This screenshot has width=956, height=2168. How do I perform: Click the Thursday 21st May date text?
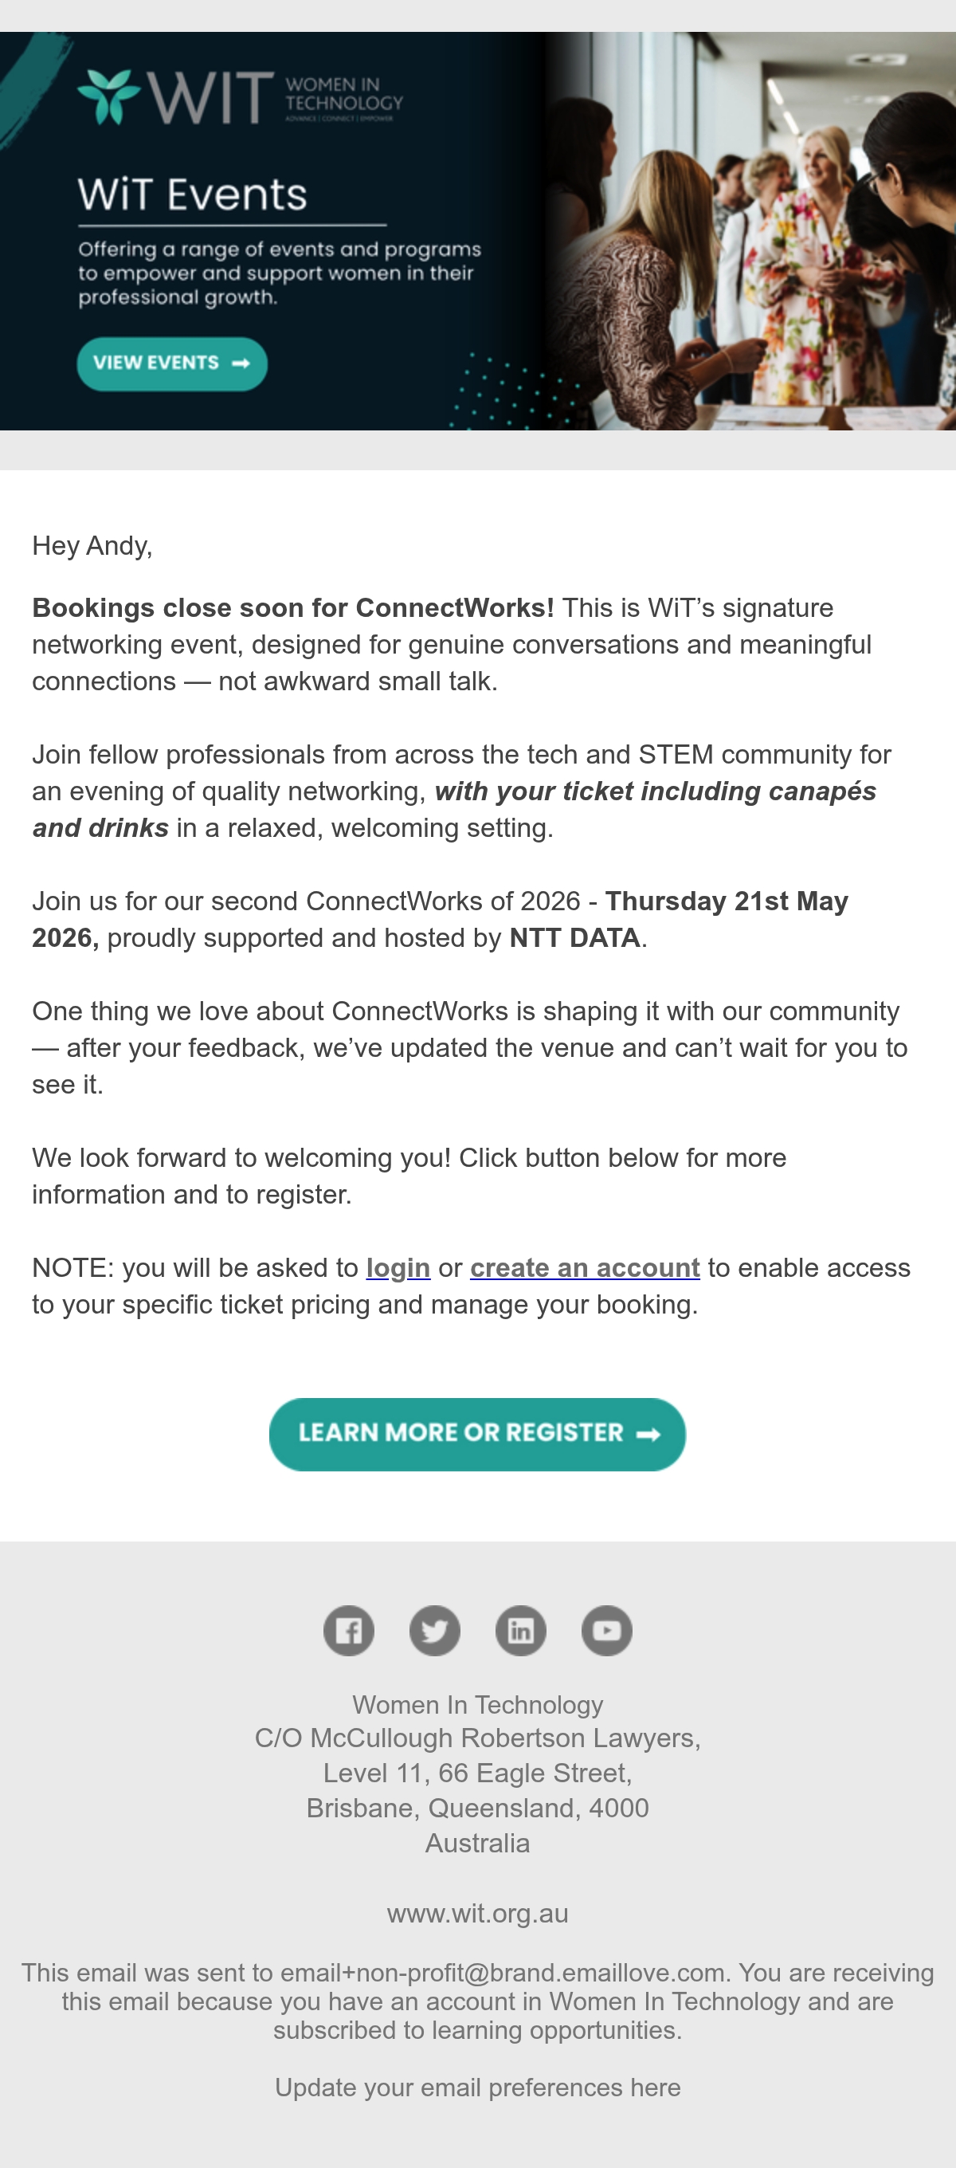click(x=727, y=901)
